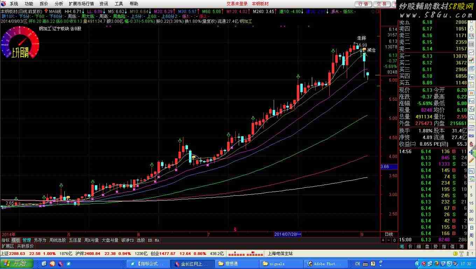476x269 pixels.
Task: Click the 日线 period label
Action: click(389, 234)
